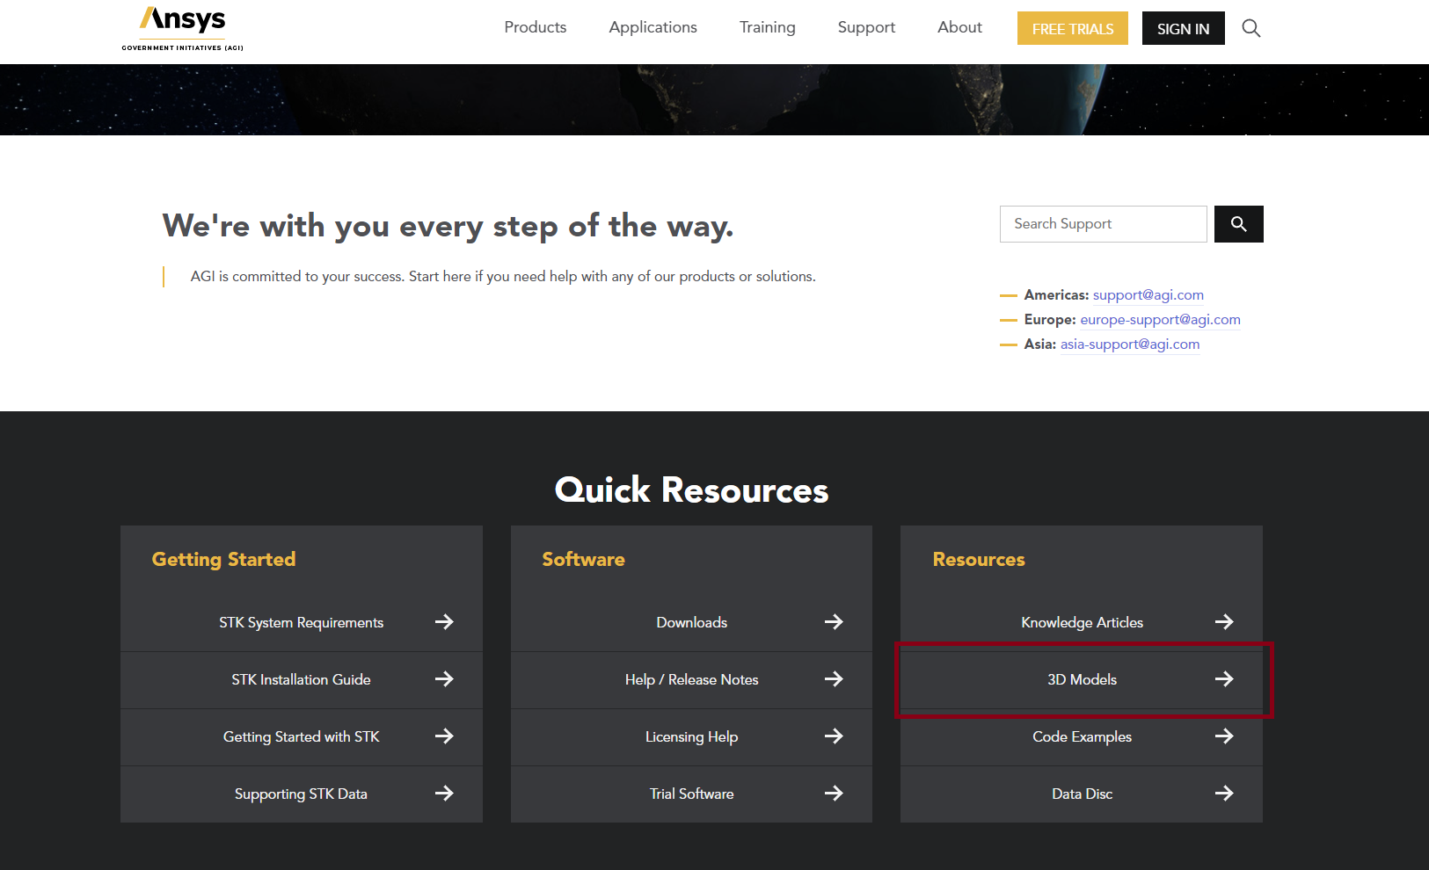1429x870 pixels.
Task: Click the "We're with you every step" headline
Action: 448,226
